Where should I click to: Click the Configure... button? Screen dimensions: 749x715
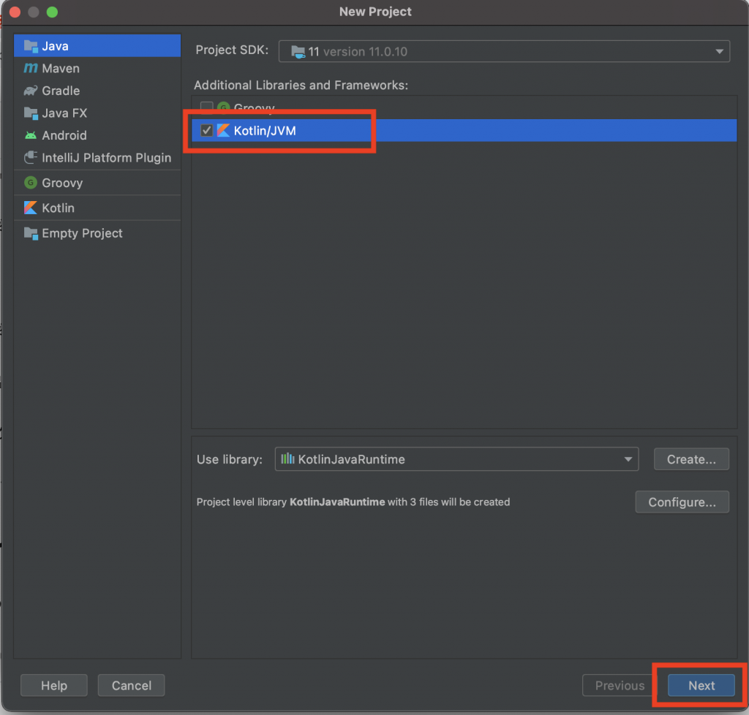click(x=682, y=502)
